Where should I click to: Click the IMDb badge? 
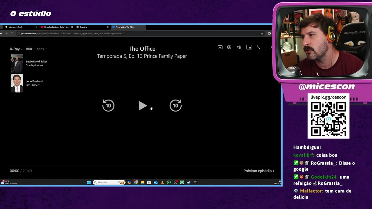click(x=29, y=49)
